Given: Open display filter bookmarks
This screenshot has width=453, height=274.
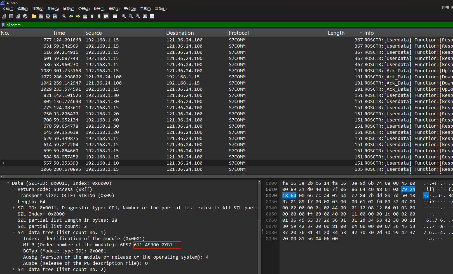Looking at the screenshot, I should click(x=3, y=25).
